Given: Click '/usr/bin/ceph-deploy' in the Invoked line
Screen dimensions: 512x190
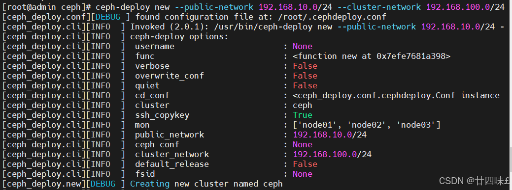Looking at the screenshot, I should tap(263, 27).
